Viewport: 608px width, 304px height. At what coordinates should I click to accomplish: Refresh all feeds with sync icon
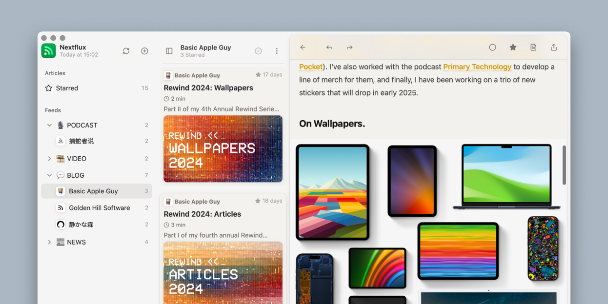pos(126,51)
